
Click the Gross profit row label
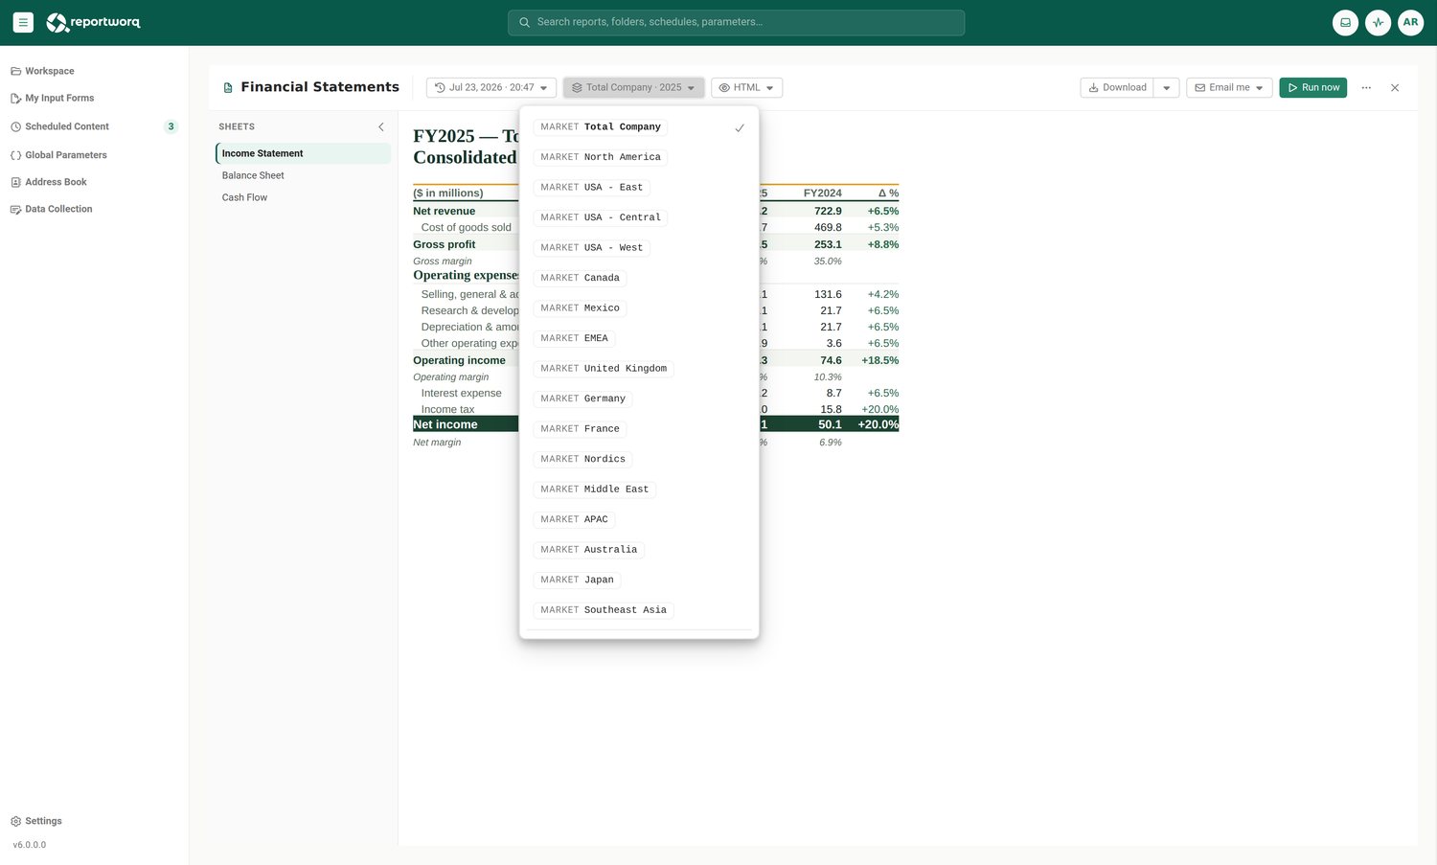[444, 244]
